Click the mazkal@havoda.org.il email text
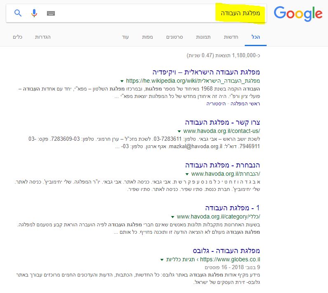 (196, 146)
